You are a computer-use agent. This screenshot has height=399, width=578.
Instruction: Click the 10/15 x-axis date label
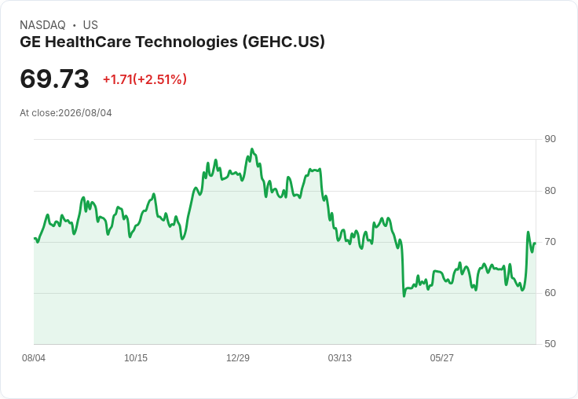[x=136, y=357]
